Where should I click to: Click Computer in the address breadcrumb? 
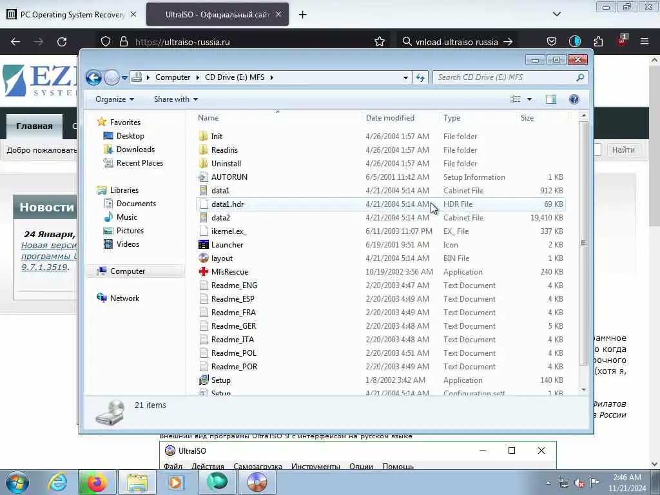click(173, 77)
